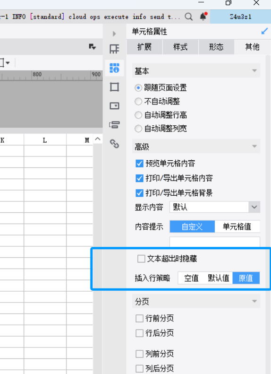The height and width of the screenshot is (374, 271).
Task: Select column M header
Action: (x=79, y=140)
